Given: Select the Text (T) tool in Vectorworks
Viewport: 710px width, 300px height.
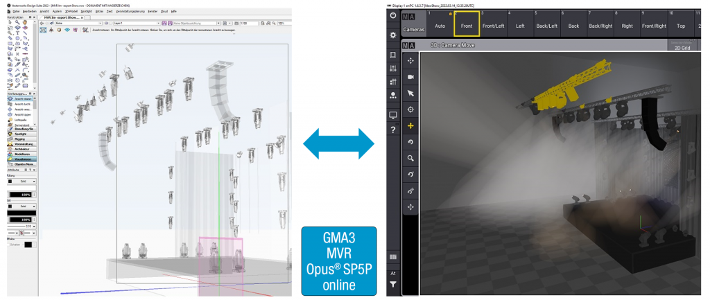Looking at the screenshot, I should point(17,33).
